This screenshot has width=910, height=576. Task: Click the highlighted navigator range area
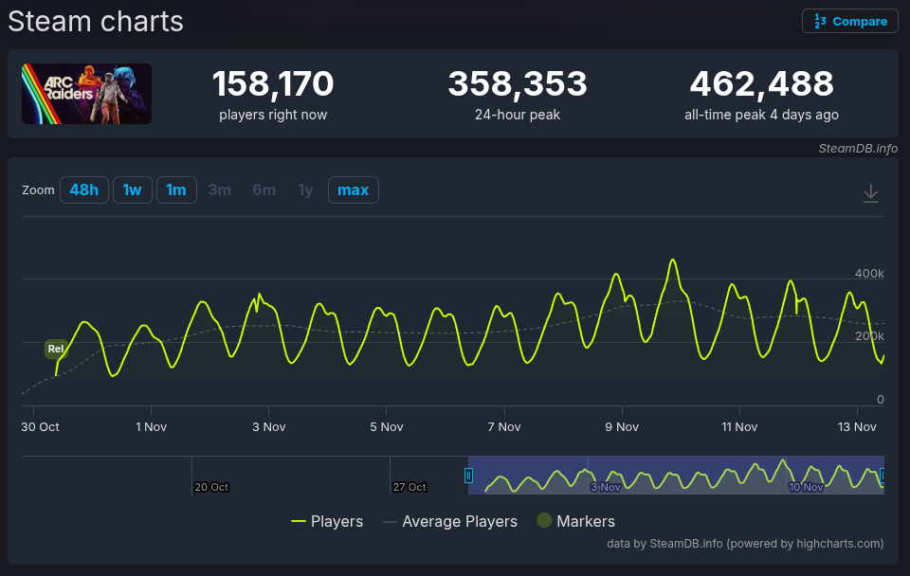pyautogui.click(x=676, y=475)
